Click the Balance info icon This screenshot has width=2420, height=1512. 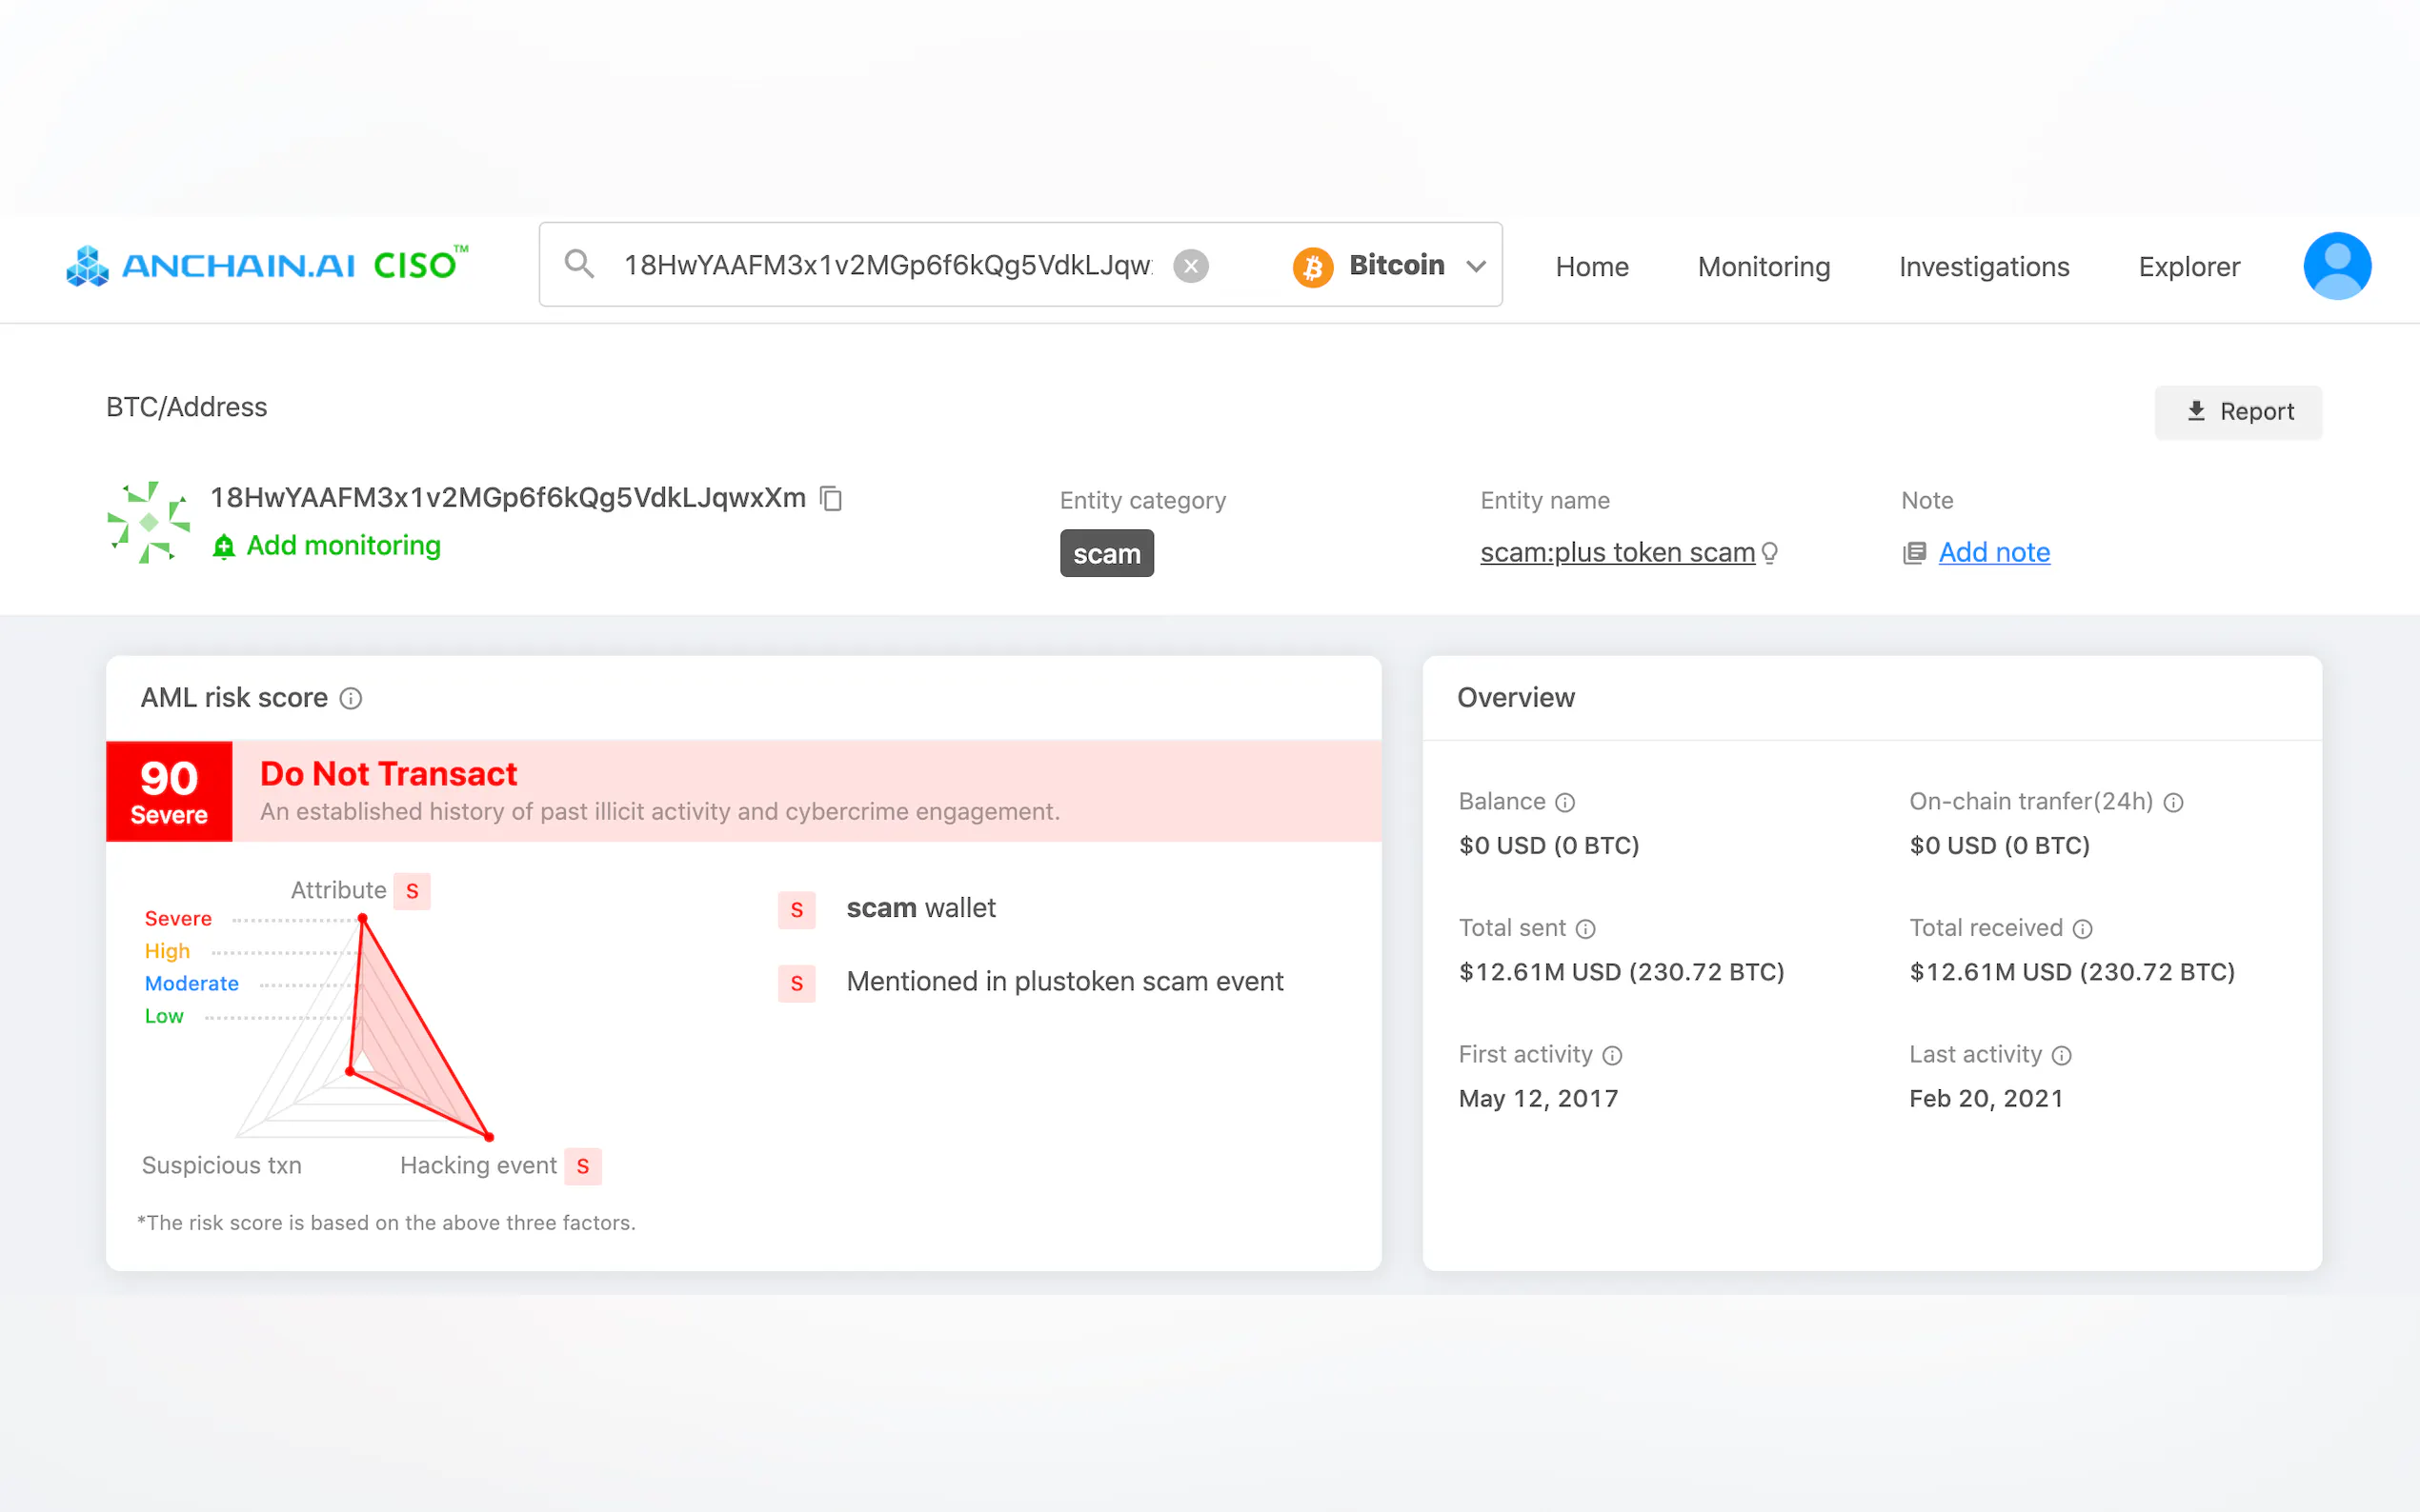click(x=1565, y=802)
